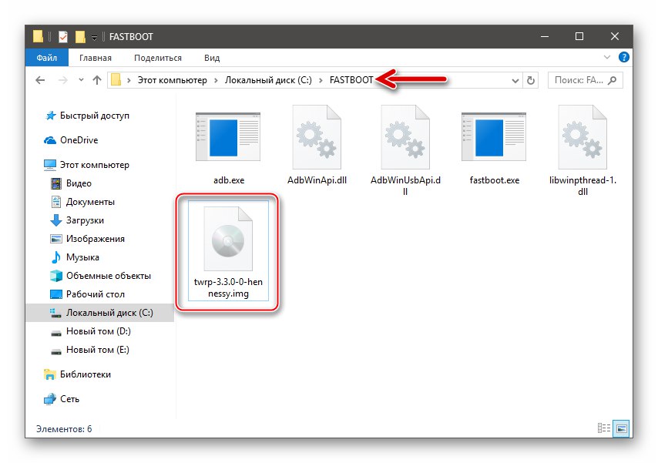The image size is (658, 463).
Task: Expand the ribbon chevron
Action: click(x=607, y=57)
